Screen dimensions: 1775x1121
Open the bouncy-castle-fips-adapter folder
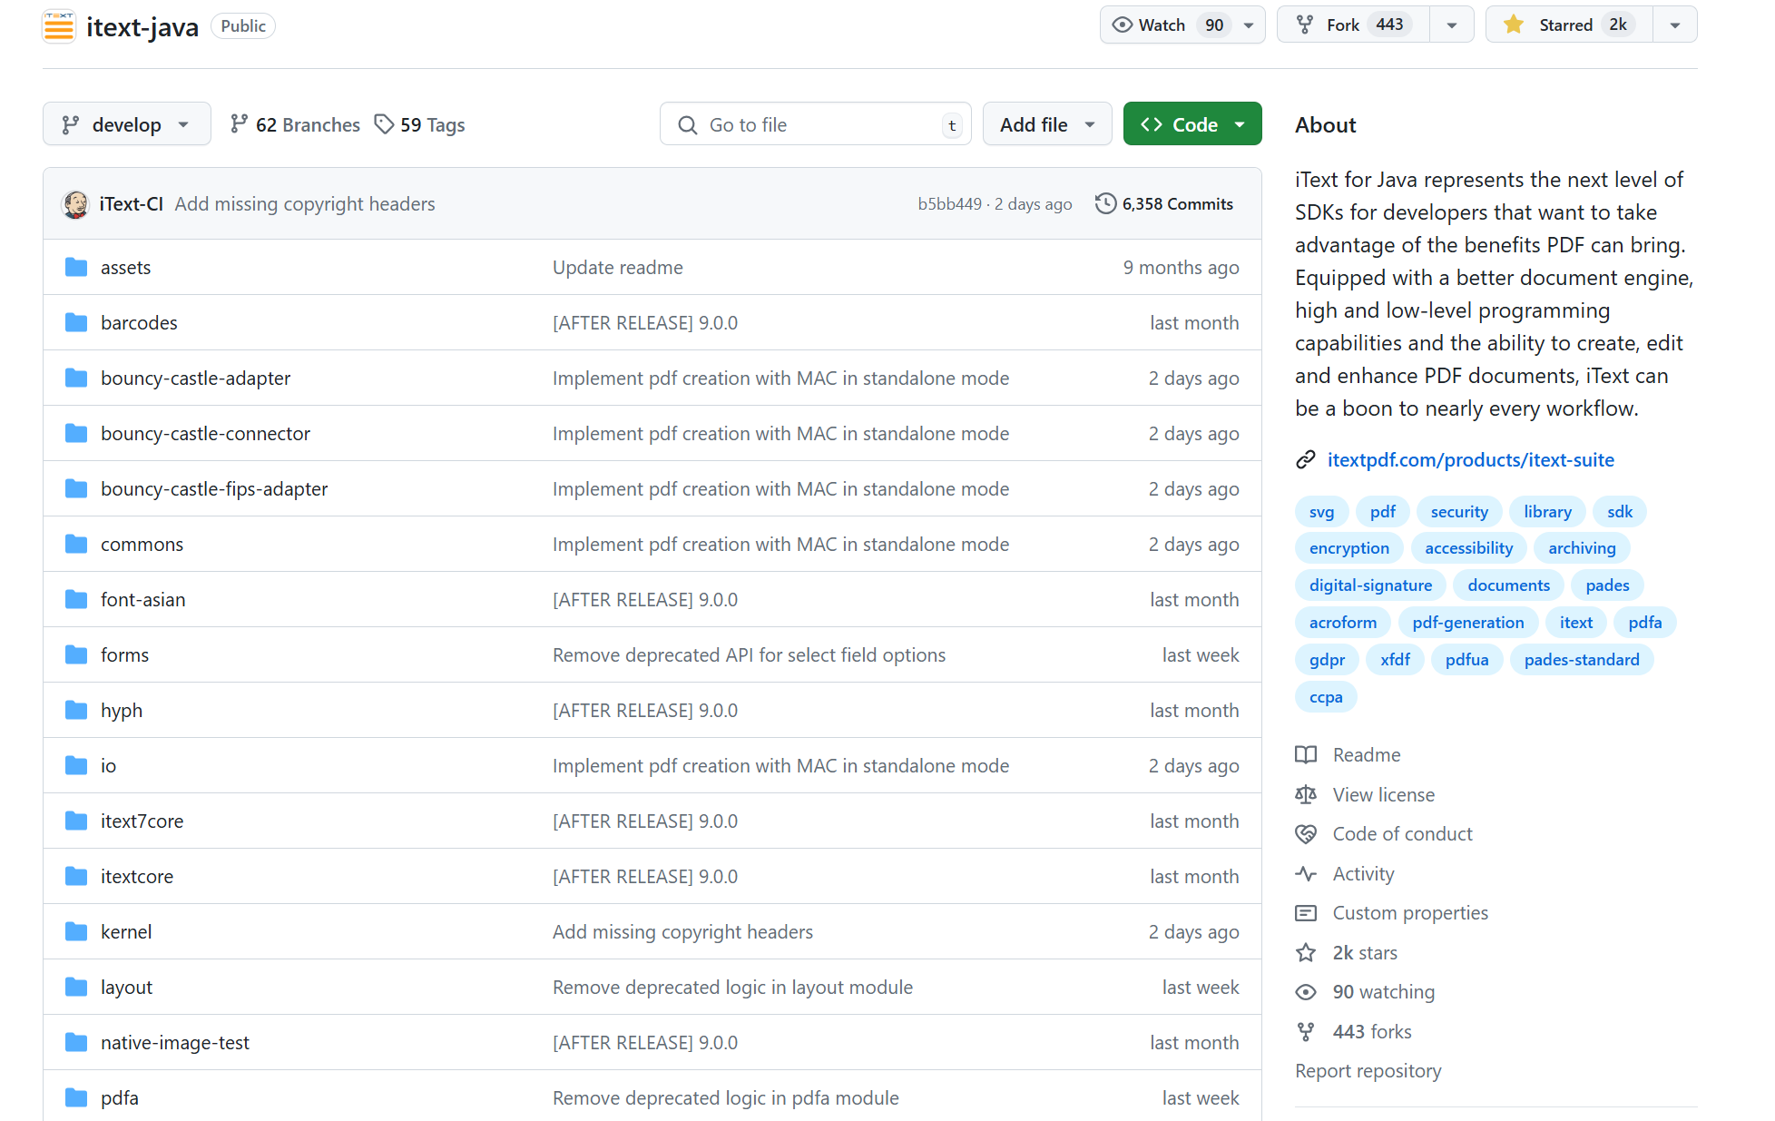(213, 489)
